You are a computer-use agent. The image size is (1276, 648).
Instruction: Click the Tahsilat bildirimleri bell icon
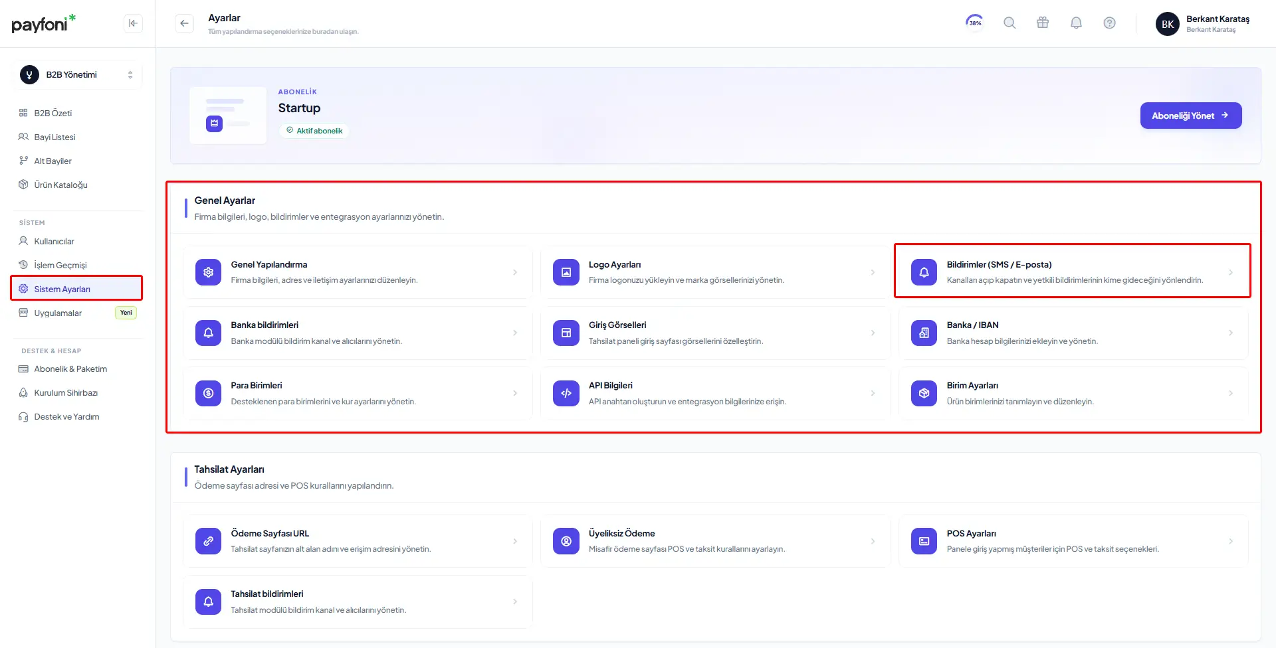208,602
